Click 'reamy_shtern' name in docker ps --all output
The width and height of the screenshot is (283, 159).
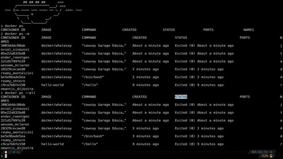point(13,140)
